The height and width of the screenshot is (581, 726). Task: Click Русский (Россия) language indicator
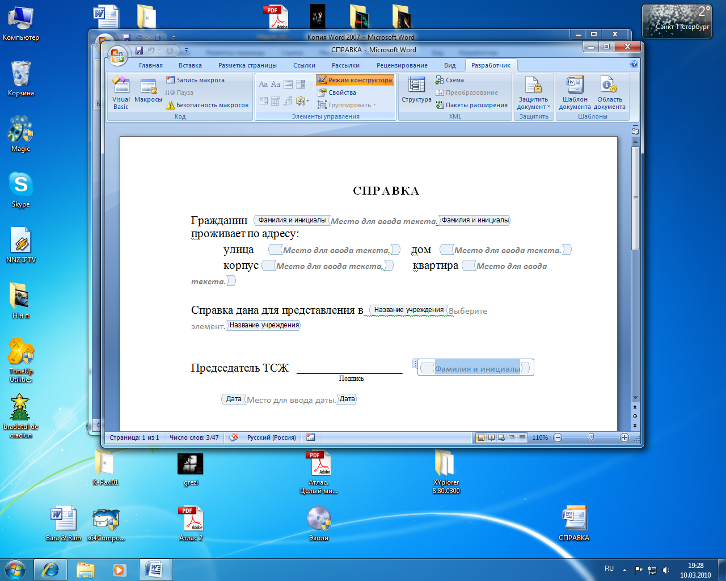click(271, 437)
